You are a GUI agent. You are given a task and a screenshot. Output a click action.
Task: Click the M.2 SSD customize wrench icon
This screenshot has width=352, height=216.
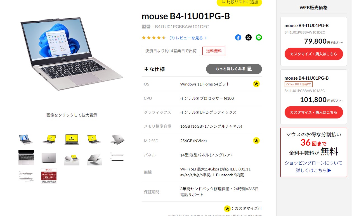click(256, 141)
